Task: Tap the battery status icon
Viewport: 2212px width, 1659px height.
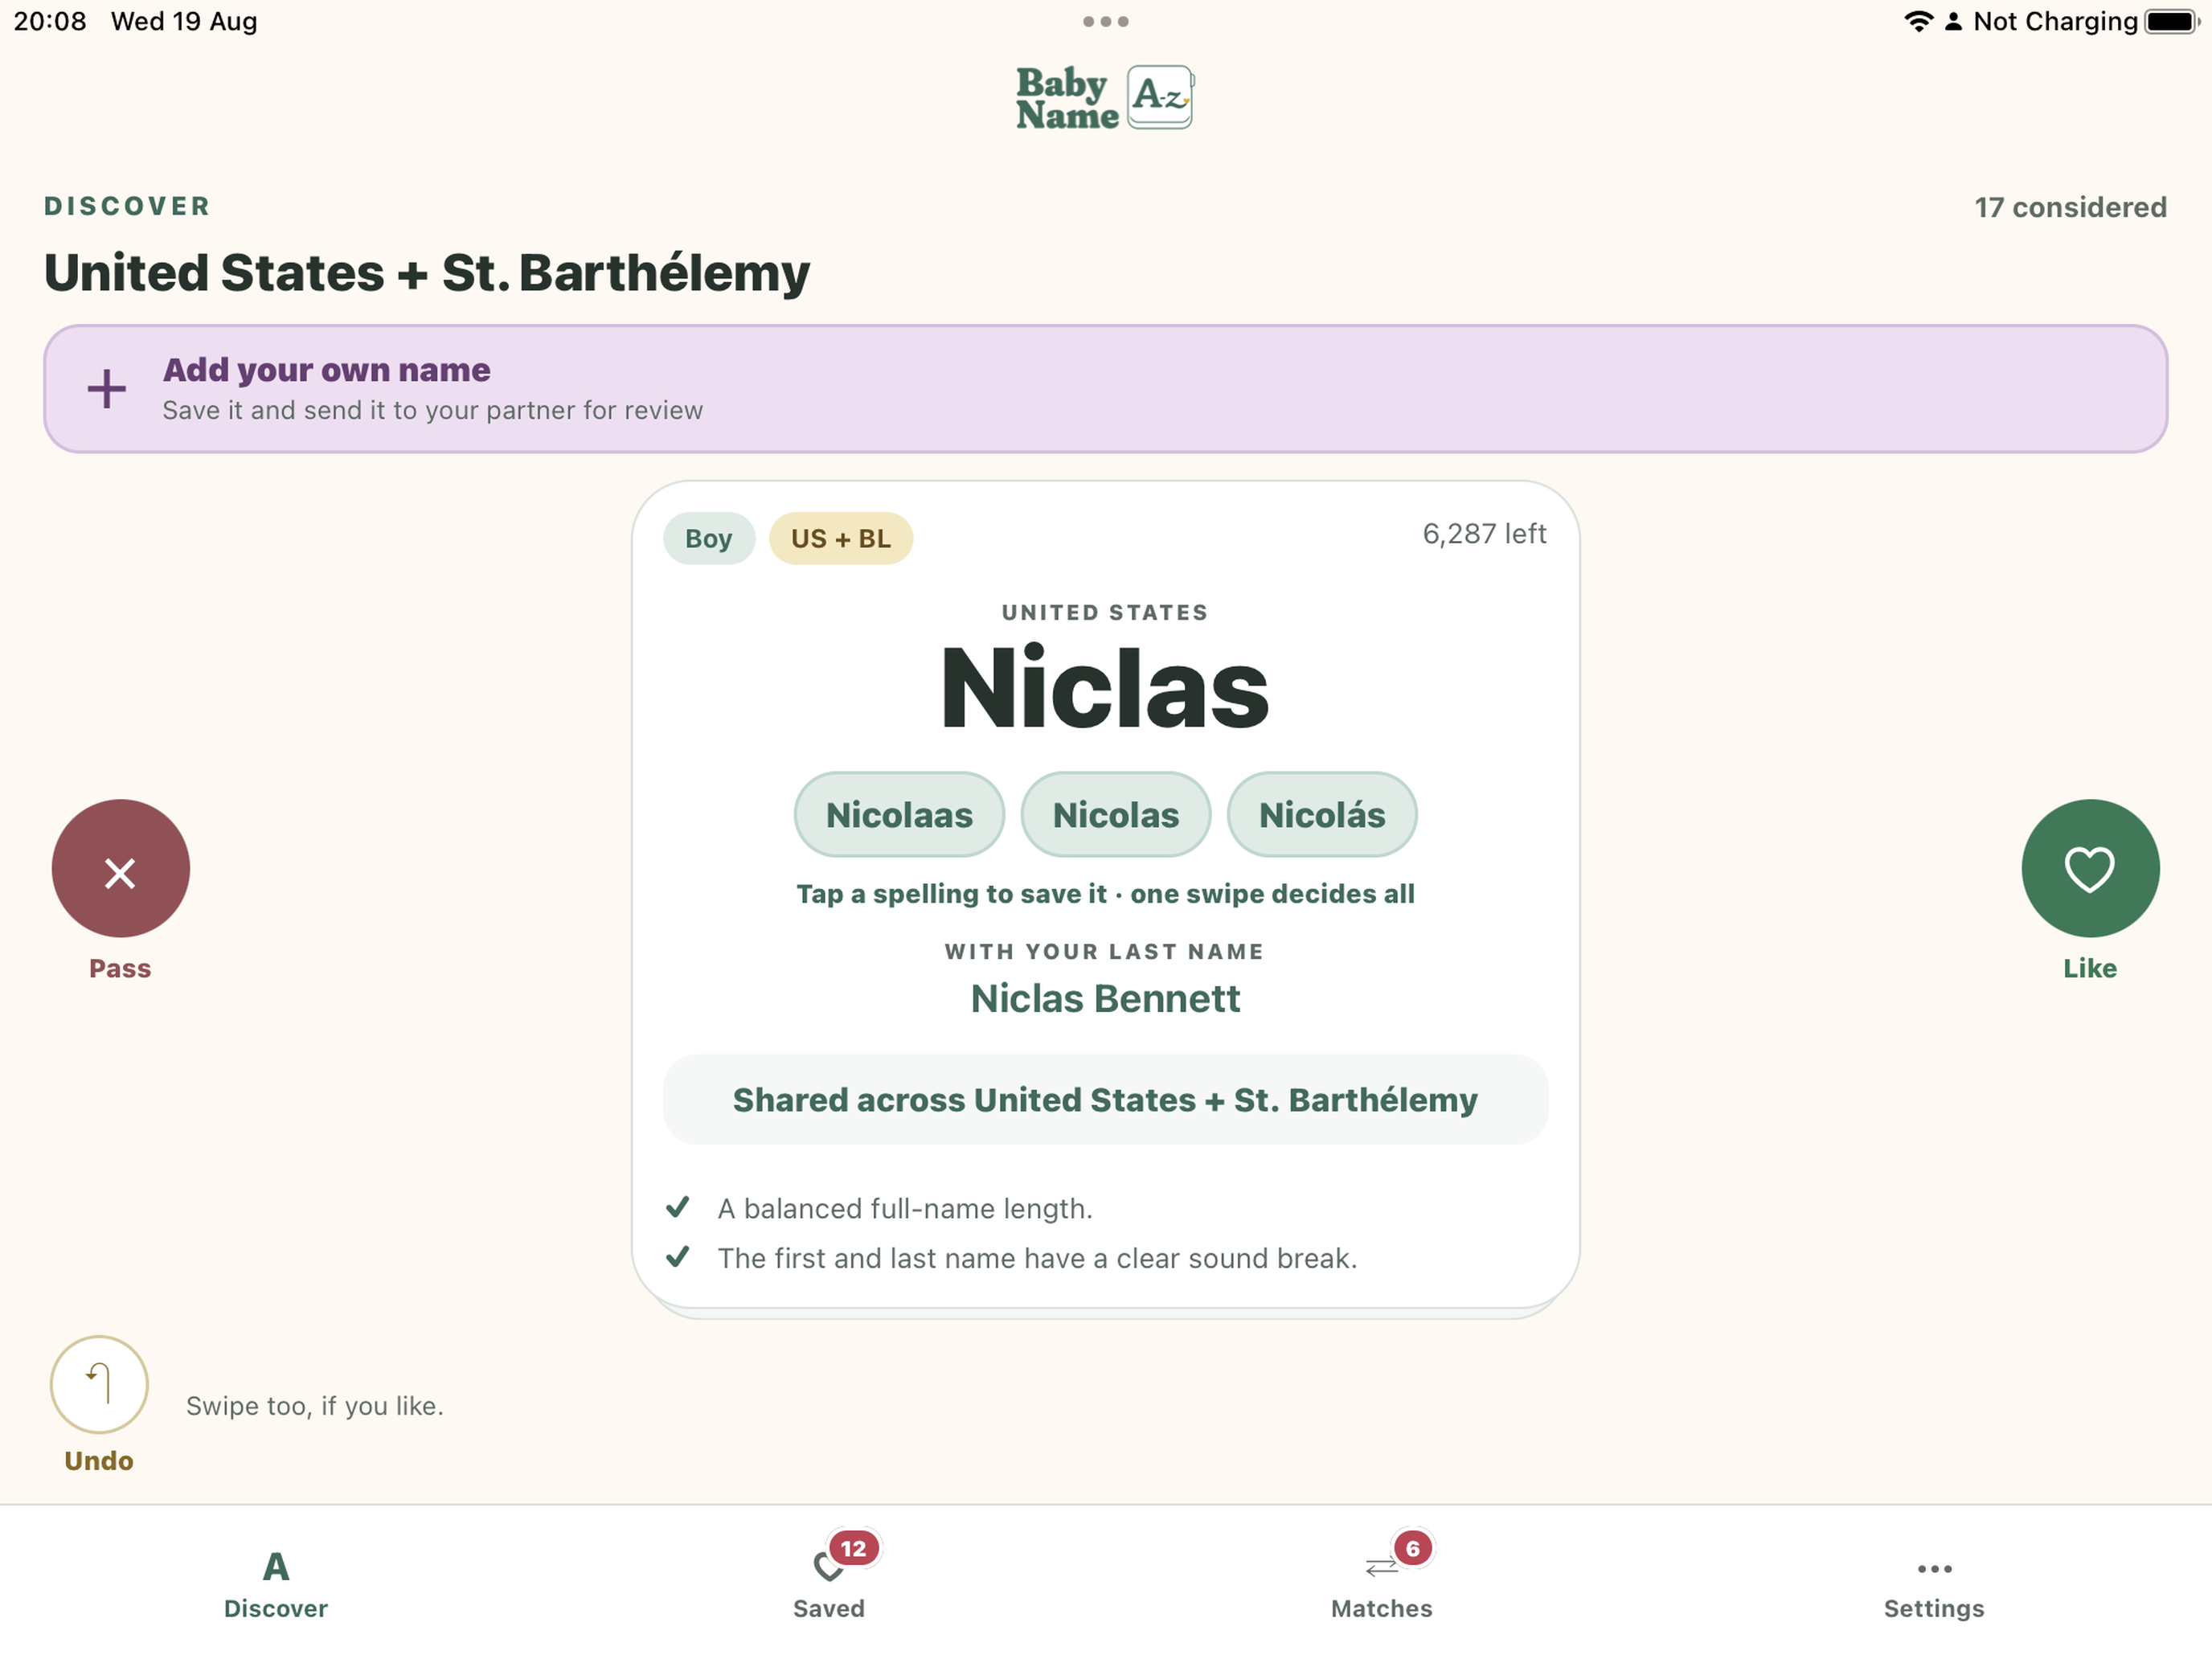Action: click(x=2171, y=21)
